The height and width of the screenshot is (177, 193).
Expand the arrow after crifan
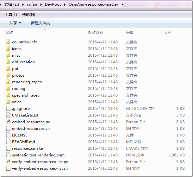(x=41, y=5)
